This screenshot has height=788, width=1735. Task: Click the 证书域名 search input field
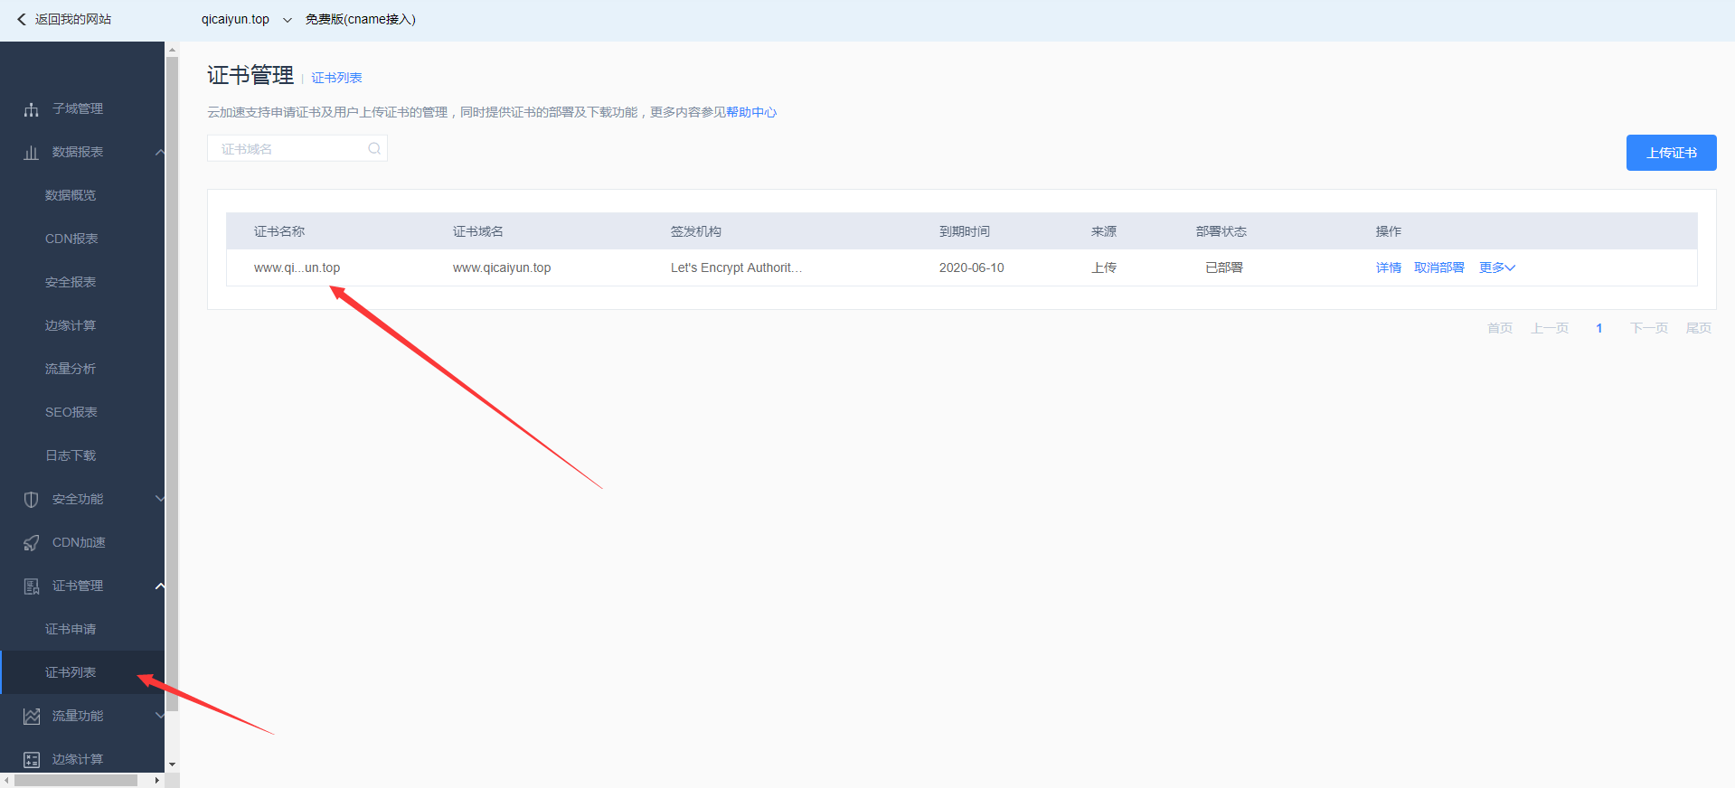point(289,149)
